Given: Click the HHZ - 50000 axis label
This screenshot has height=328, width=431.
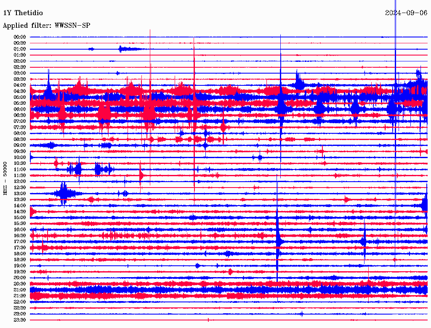Looking at the screenshot, I should tap(5, 179).
